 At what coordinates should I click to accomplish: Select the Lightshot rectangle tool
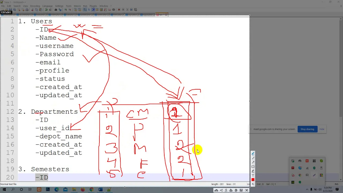pos(253,167)
